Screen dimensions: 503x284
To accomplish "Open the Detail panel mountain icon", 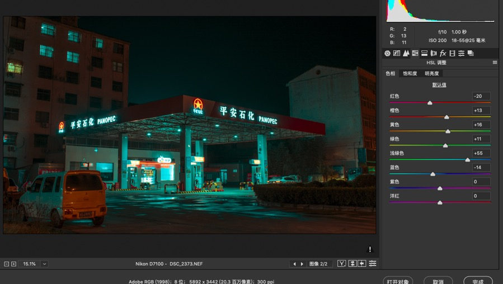I will pos(406,53).
